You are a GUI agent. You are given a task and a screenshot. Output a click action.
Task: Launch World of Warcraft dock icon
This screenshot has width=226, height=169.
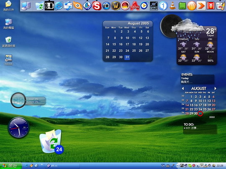(x=116, y=6)
